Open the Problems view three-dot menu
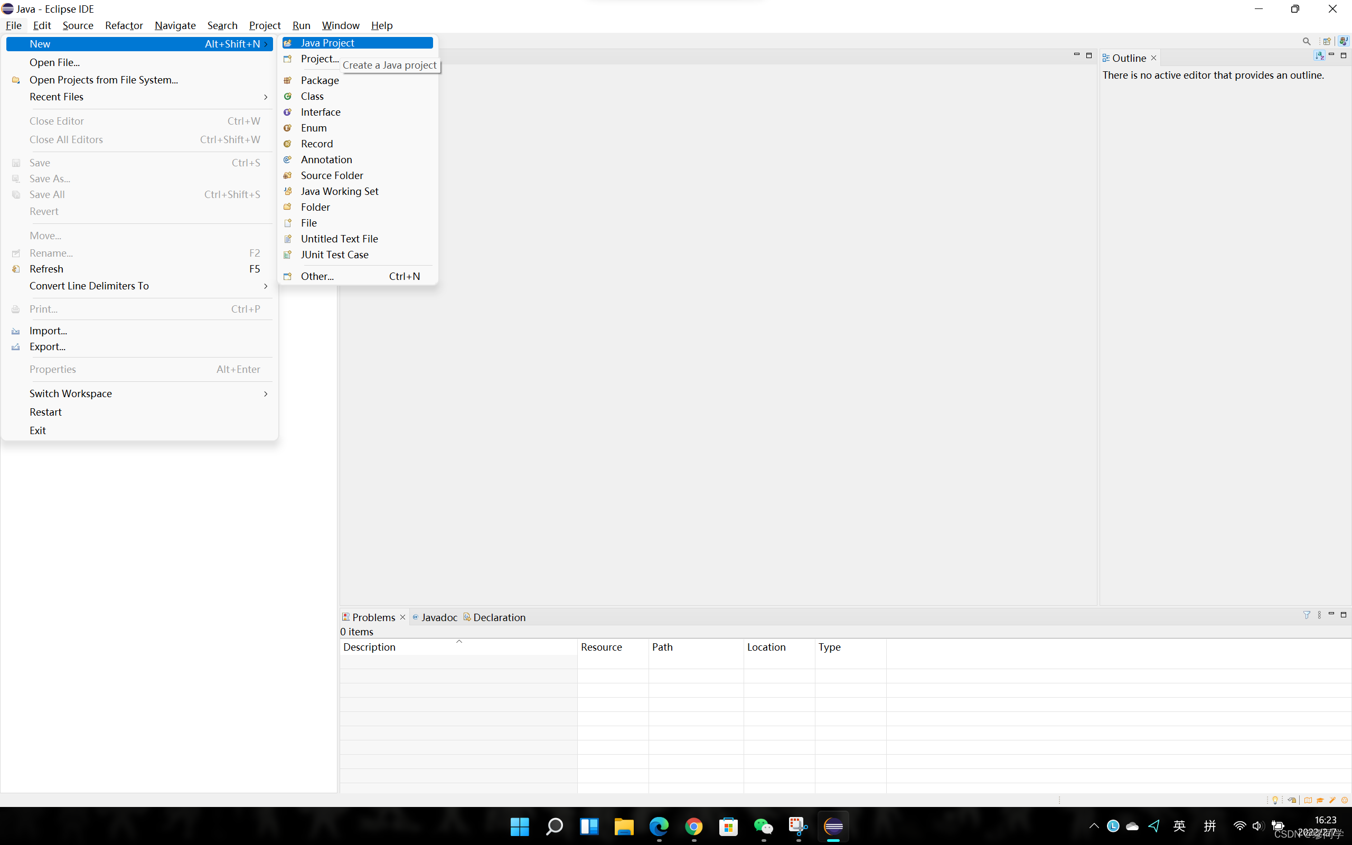 click(1319, 615)
